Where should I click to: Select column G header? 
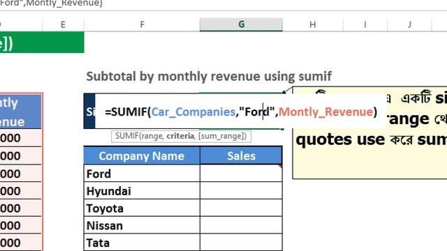pyautogui.click(x=241, y=24)
